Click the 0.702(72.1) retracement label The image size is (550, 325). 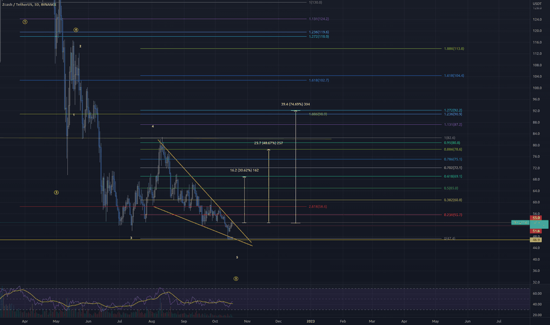(453, 168)
